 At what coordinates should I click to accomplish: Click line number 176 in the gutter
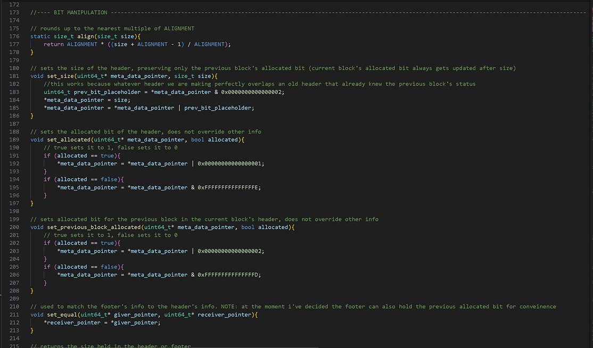click(14, 36)
